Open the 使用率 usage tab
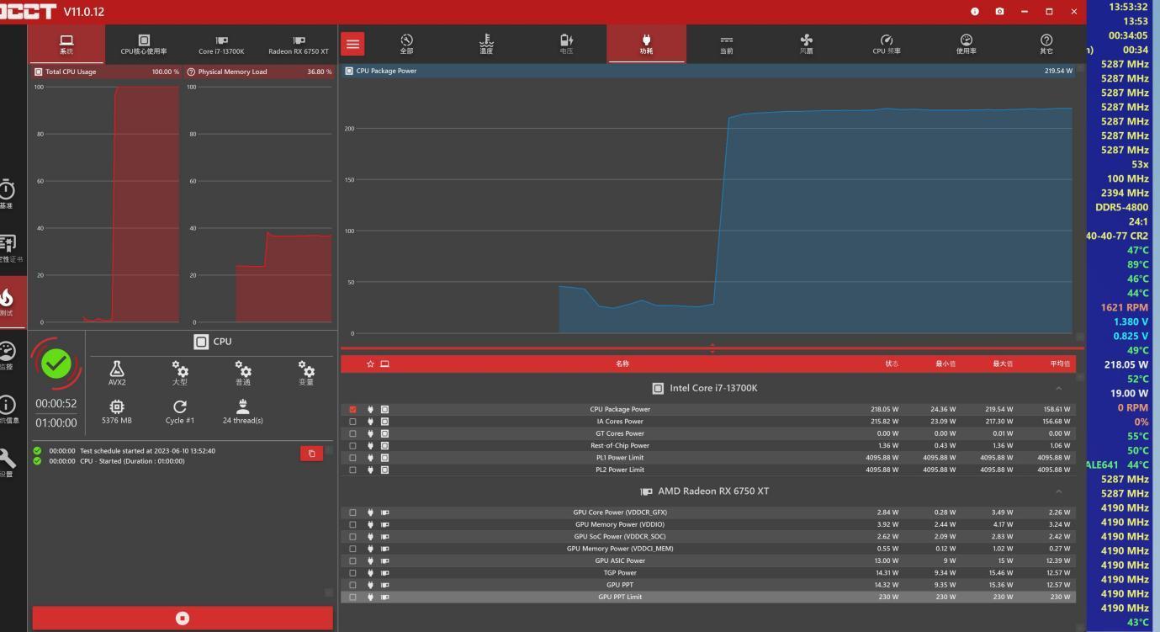The image size is (1160, 632). point(966,45)
